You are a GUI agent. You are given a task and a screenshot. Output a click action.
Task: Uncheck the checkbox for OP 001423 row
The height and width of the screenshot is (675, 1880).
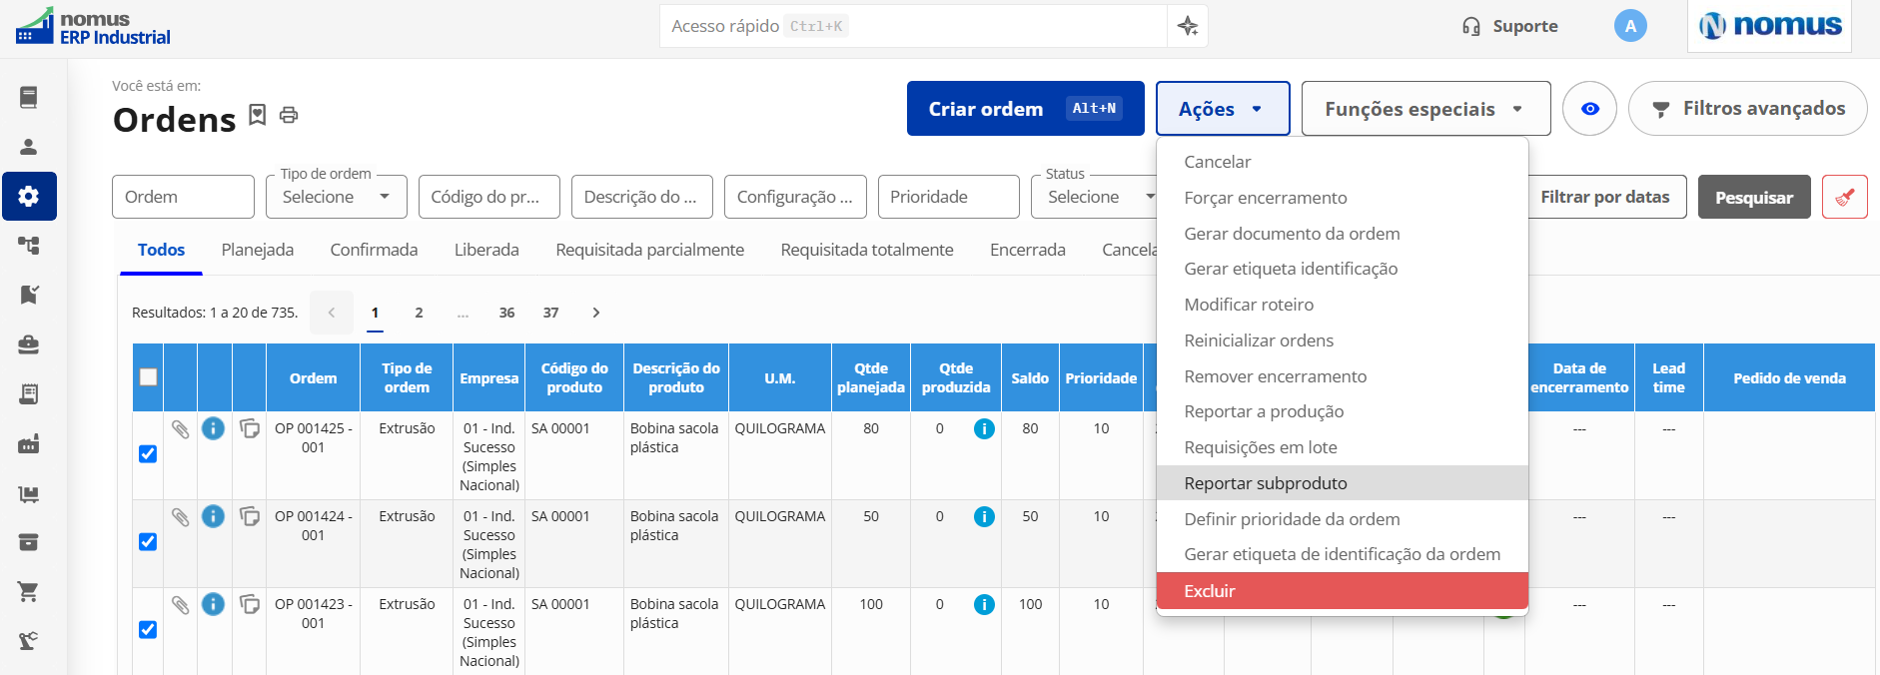[x=148, y=629]
